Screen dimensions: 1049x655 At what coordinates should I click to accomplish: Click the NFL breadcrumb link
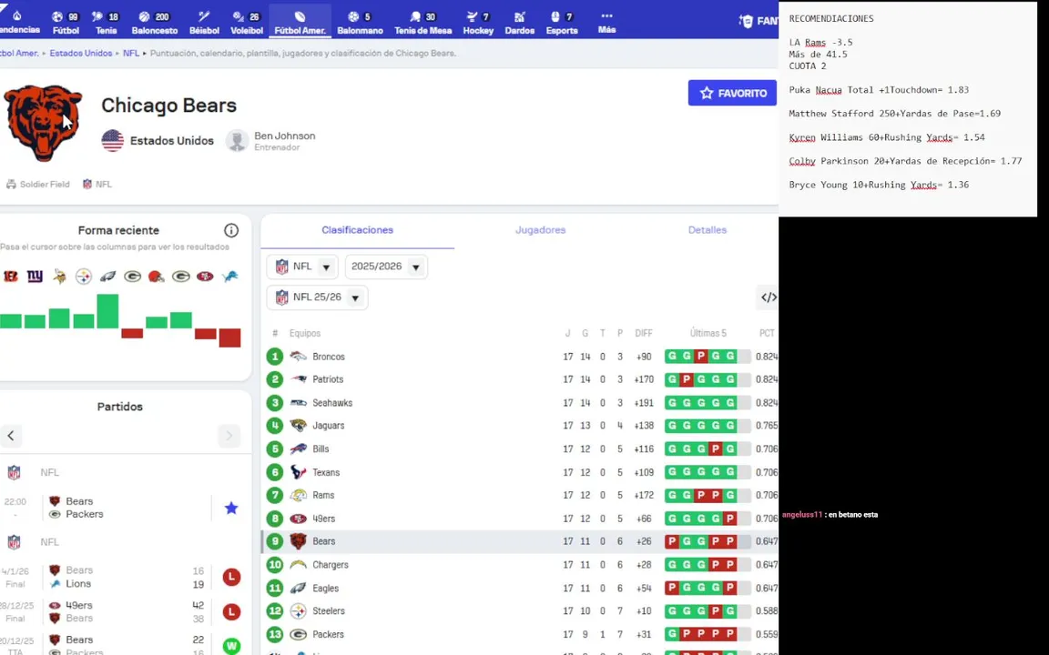coord(130,53)
